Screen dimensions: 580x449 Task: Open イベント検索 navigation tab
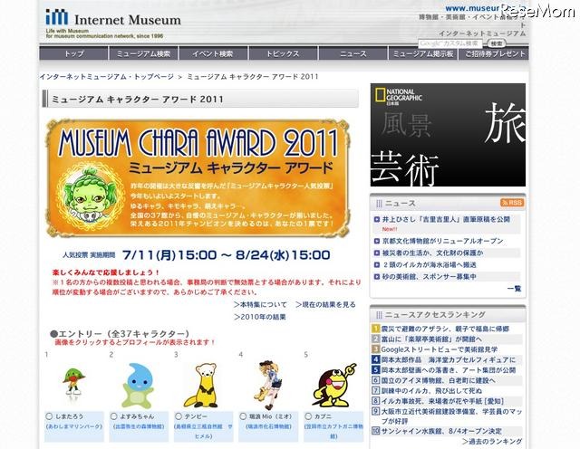213,53
